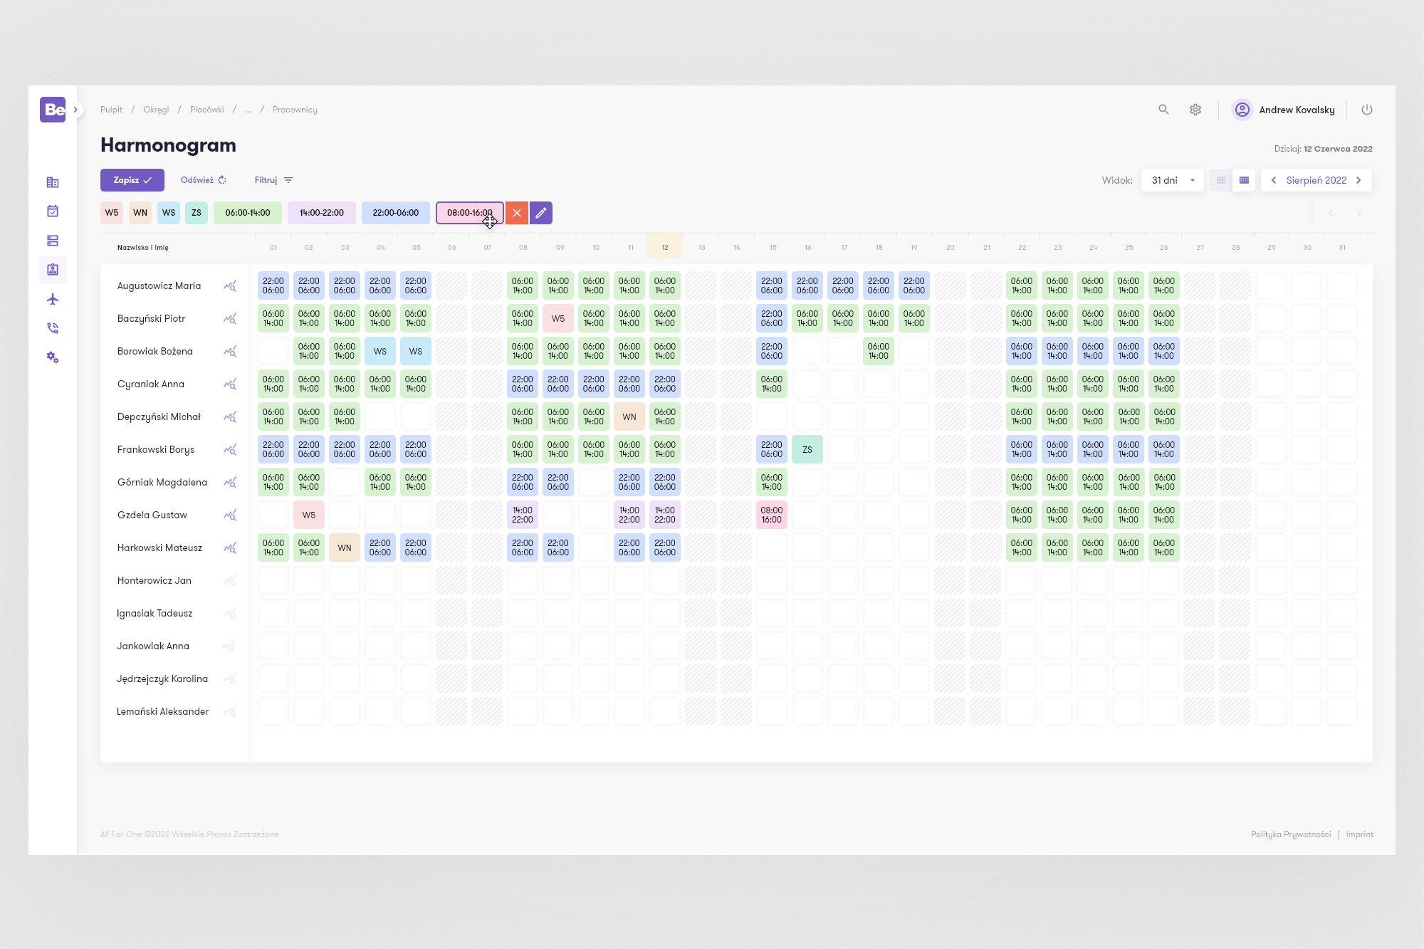Viewport: 1424px width, 949px height.
Task: Open settings gear in header
Action: pyautogui.click(x=1195, y=110)
